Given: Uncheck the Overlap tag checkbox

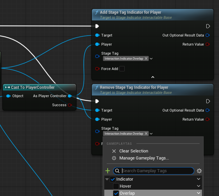Looking at the screenshot, I should (x=116, y=193).
